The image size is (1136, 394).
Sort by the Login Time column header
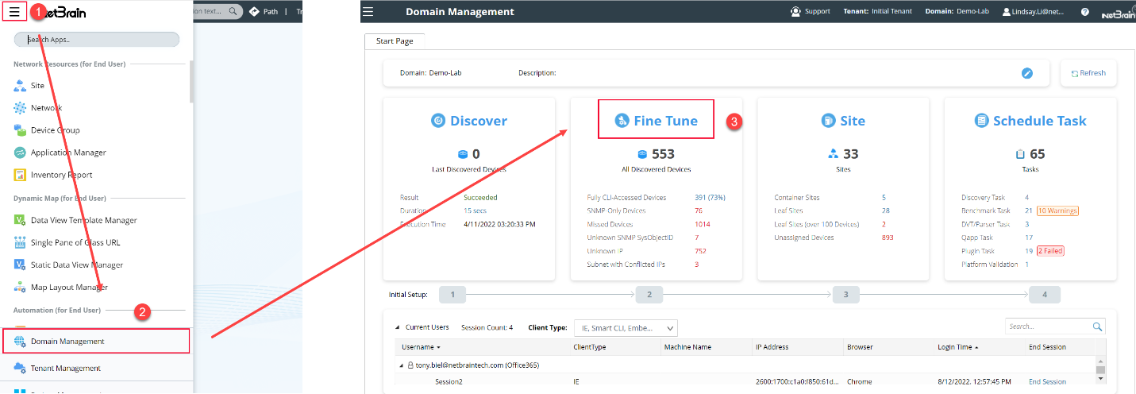click(960, 347)
